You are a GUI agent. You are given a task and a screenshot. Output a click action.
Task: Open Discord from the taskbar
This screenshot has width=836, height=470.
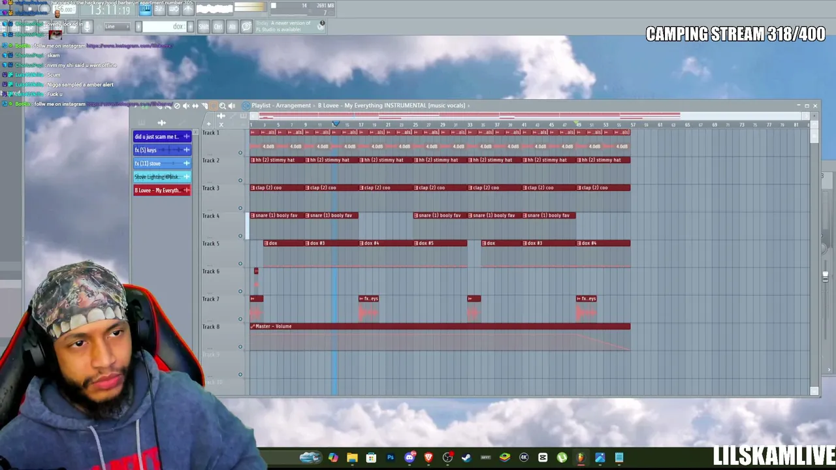[410, 458]
